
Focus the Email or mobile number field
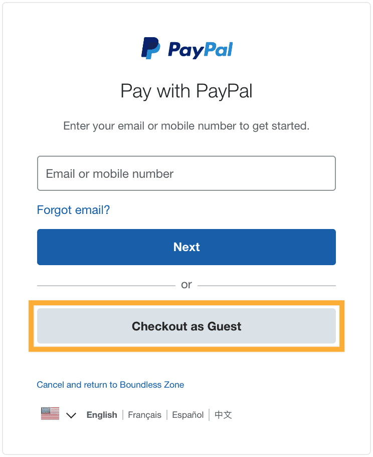coord(186,173)
